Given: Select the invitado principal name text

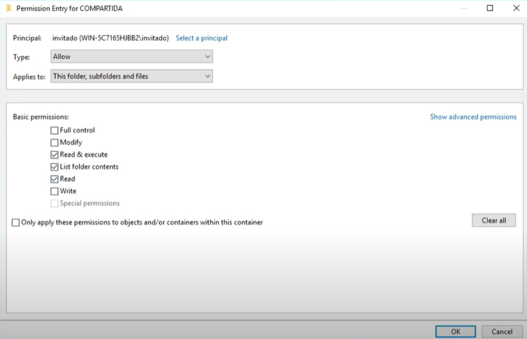Looking at the screenshot, I should pyautogui.click(x=111, y=38).
